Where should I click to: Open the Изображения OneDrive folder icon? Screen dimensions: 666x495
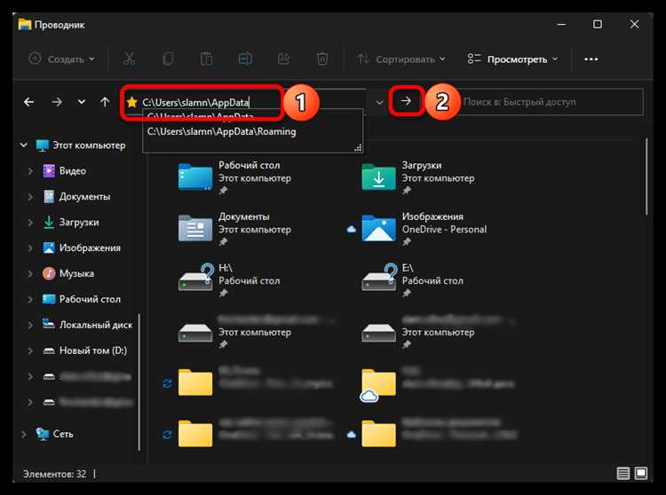(x=378, y=228)
